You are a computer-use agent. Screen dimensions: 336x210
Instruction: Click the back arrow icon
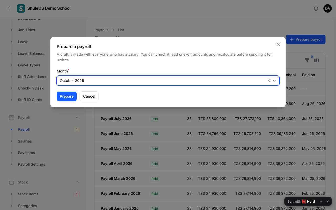[9, 8]
